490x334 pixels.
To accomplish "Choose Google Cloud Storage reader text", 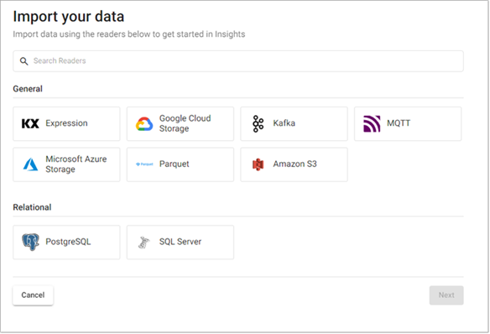I will click(185, 123).
